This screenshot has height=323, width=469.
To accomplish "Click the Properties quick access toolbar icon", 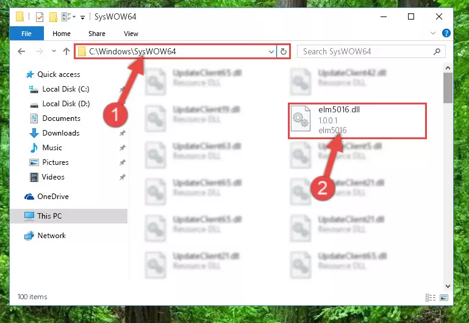I will (x=40, y=17).
